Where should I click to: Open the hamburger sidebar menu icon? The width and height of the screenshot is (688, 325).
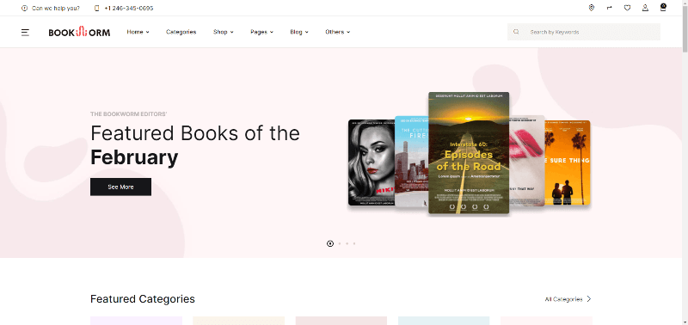tap(26, 32)
